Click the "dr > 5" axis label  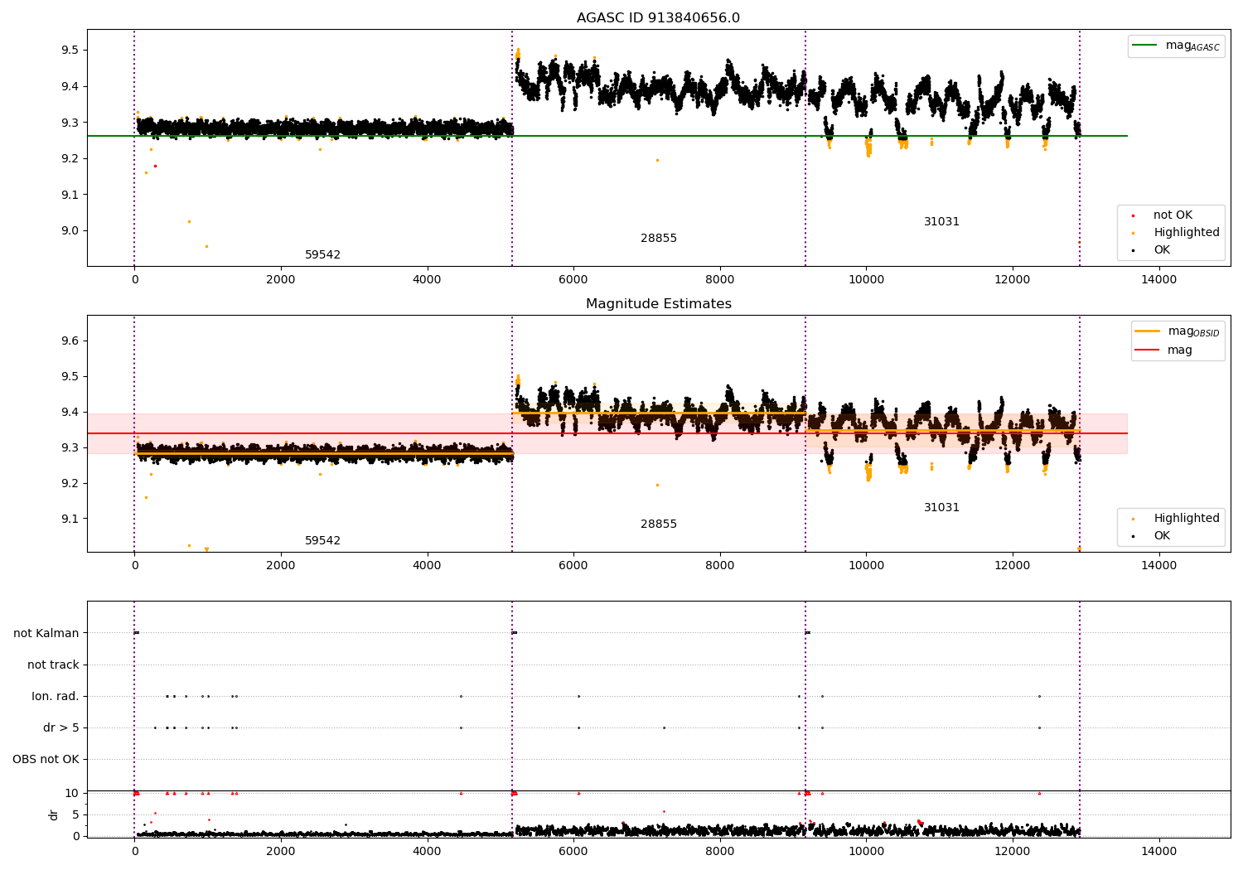[x=61, y=728]
